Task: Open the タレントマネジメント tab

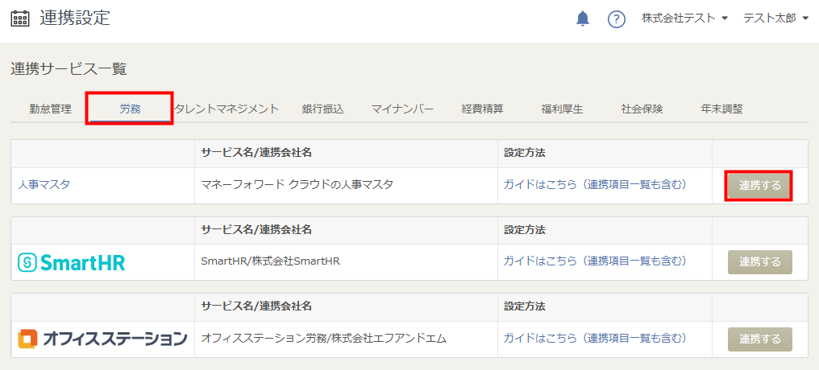Action: (227, 109)
